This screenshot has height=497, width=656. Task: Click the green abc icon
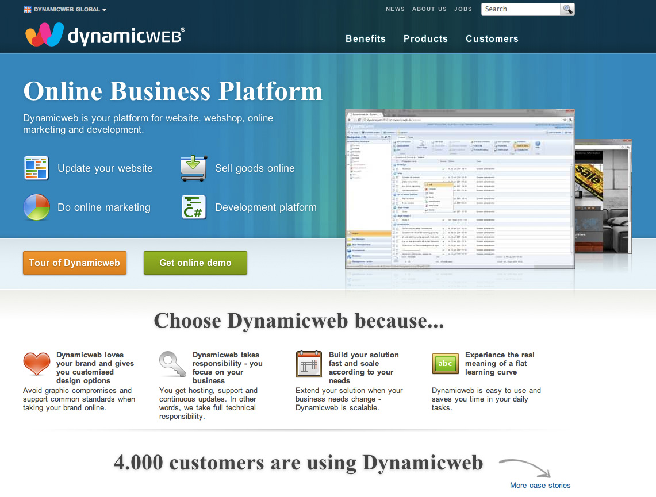[x=445, y=363]
